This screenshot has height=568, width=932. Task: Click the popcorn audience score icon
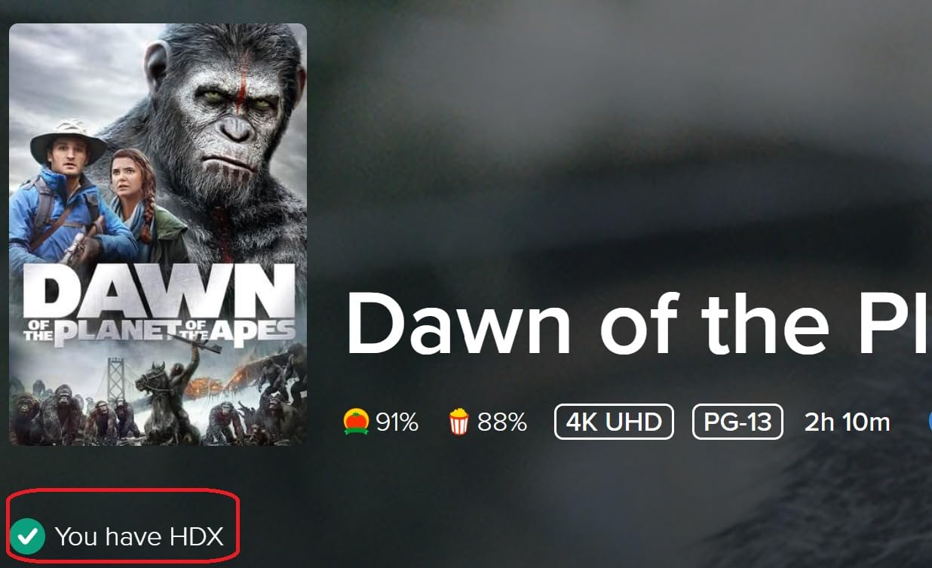(458, 422)
